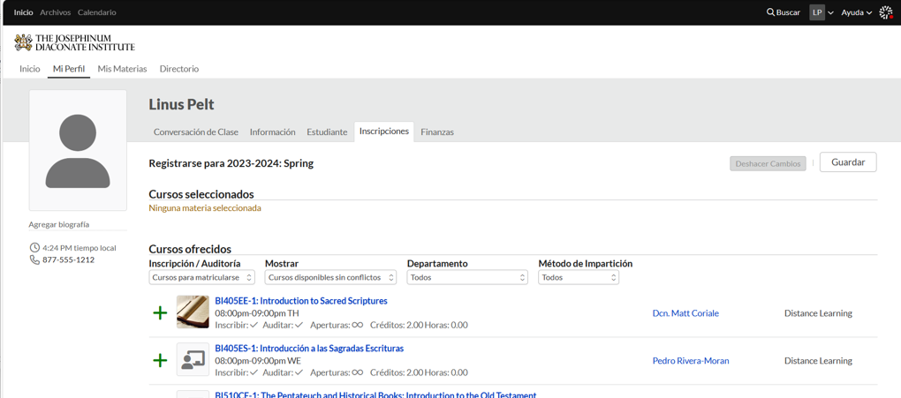Click '08:00pm-09:00pm TH' schedule text
This screenshot has width=901, height=398.
click(257, 313)
